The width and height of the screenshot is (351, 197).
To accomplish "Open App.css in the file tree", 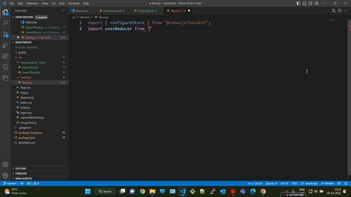I will tap(25, 88).
